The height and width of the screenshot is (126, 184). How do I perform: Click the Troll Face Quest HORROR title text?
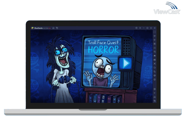103,47
